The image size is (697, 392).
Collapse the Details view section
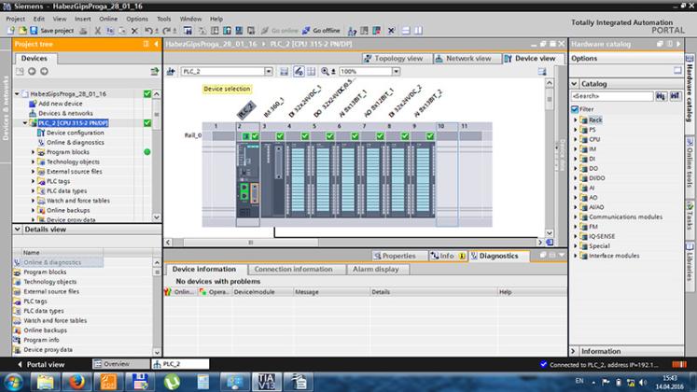(18, 230)
